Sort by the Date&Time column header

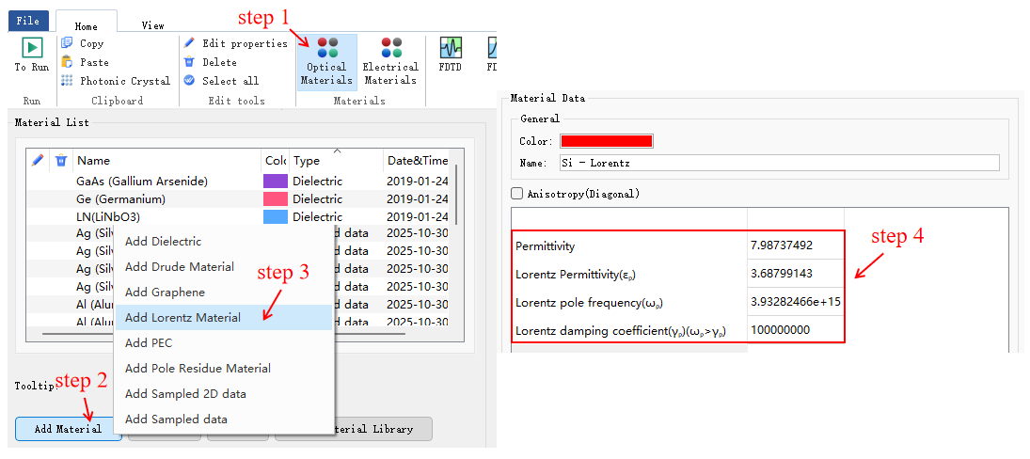[x=417, y=160]
